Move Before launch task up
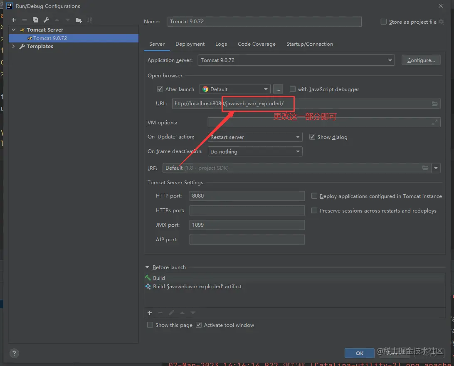The height and width of the screenshot is (366, 454). pos(182,313)
